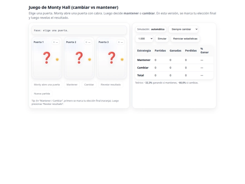Click the Tip text below the buttons

coord(75,102)
